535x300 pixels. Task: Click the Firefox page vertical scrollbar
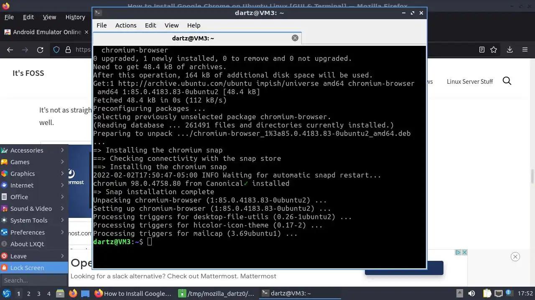532,176
